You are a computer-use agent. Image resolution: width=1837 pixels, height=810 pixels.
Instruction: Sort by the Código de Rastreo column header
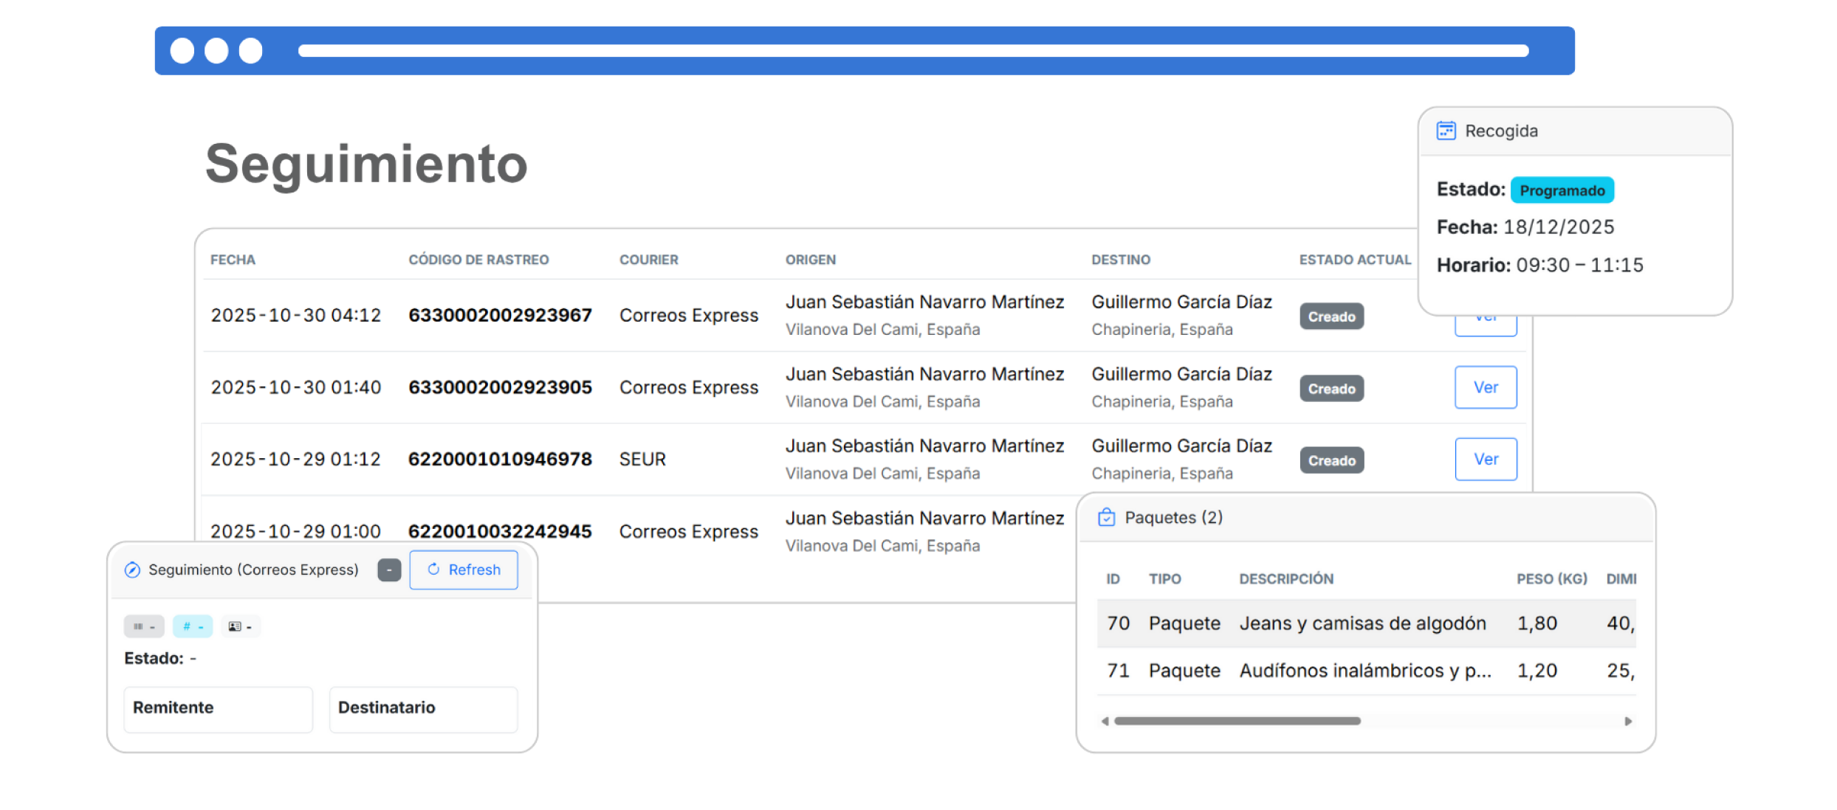pyautogui.click(x=478, y=260)
